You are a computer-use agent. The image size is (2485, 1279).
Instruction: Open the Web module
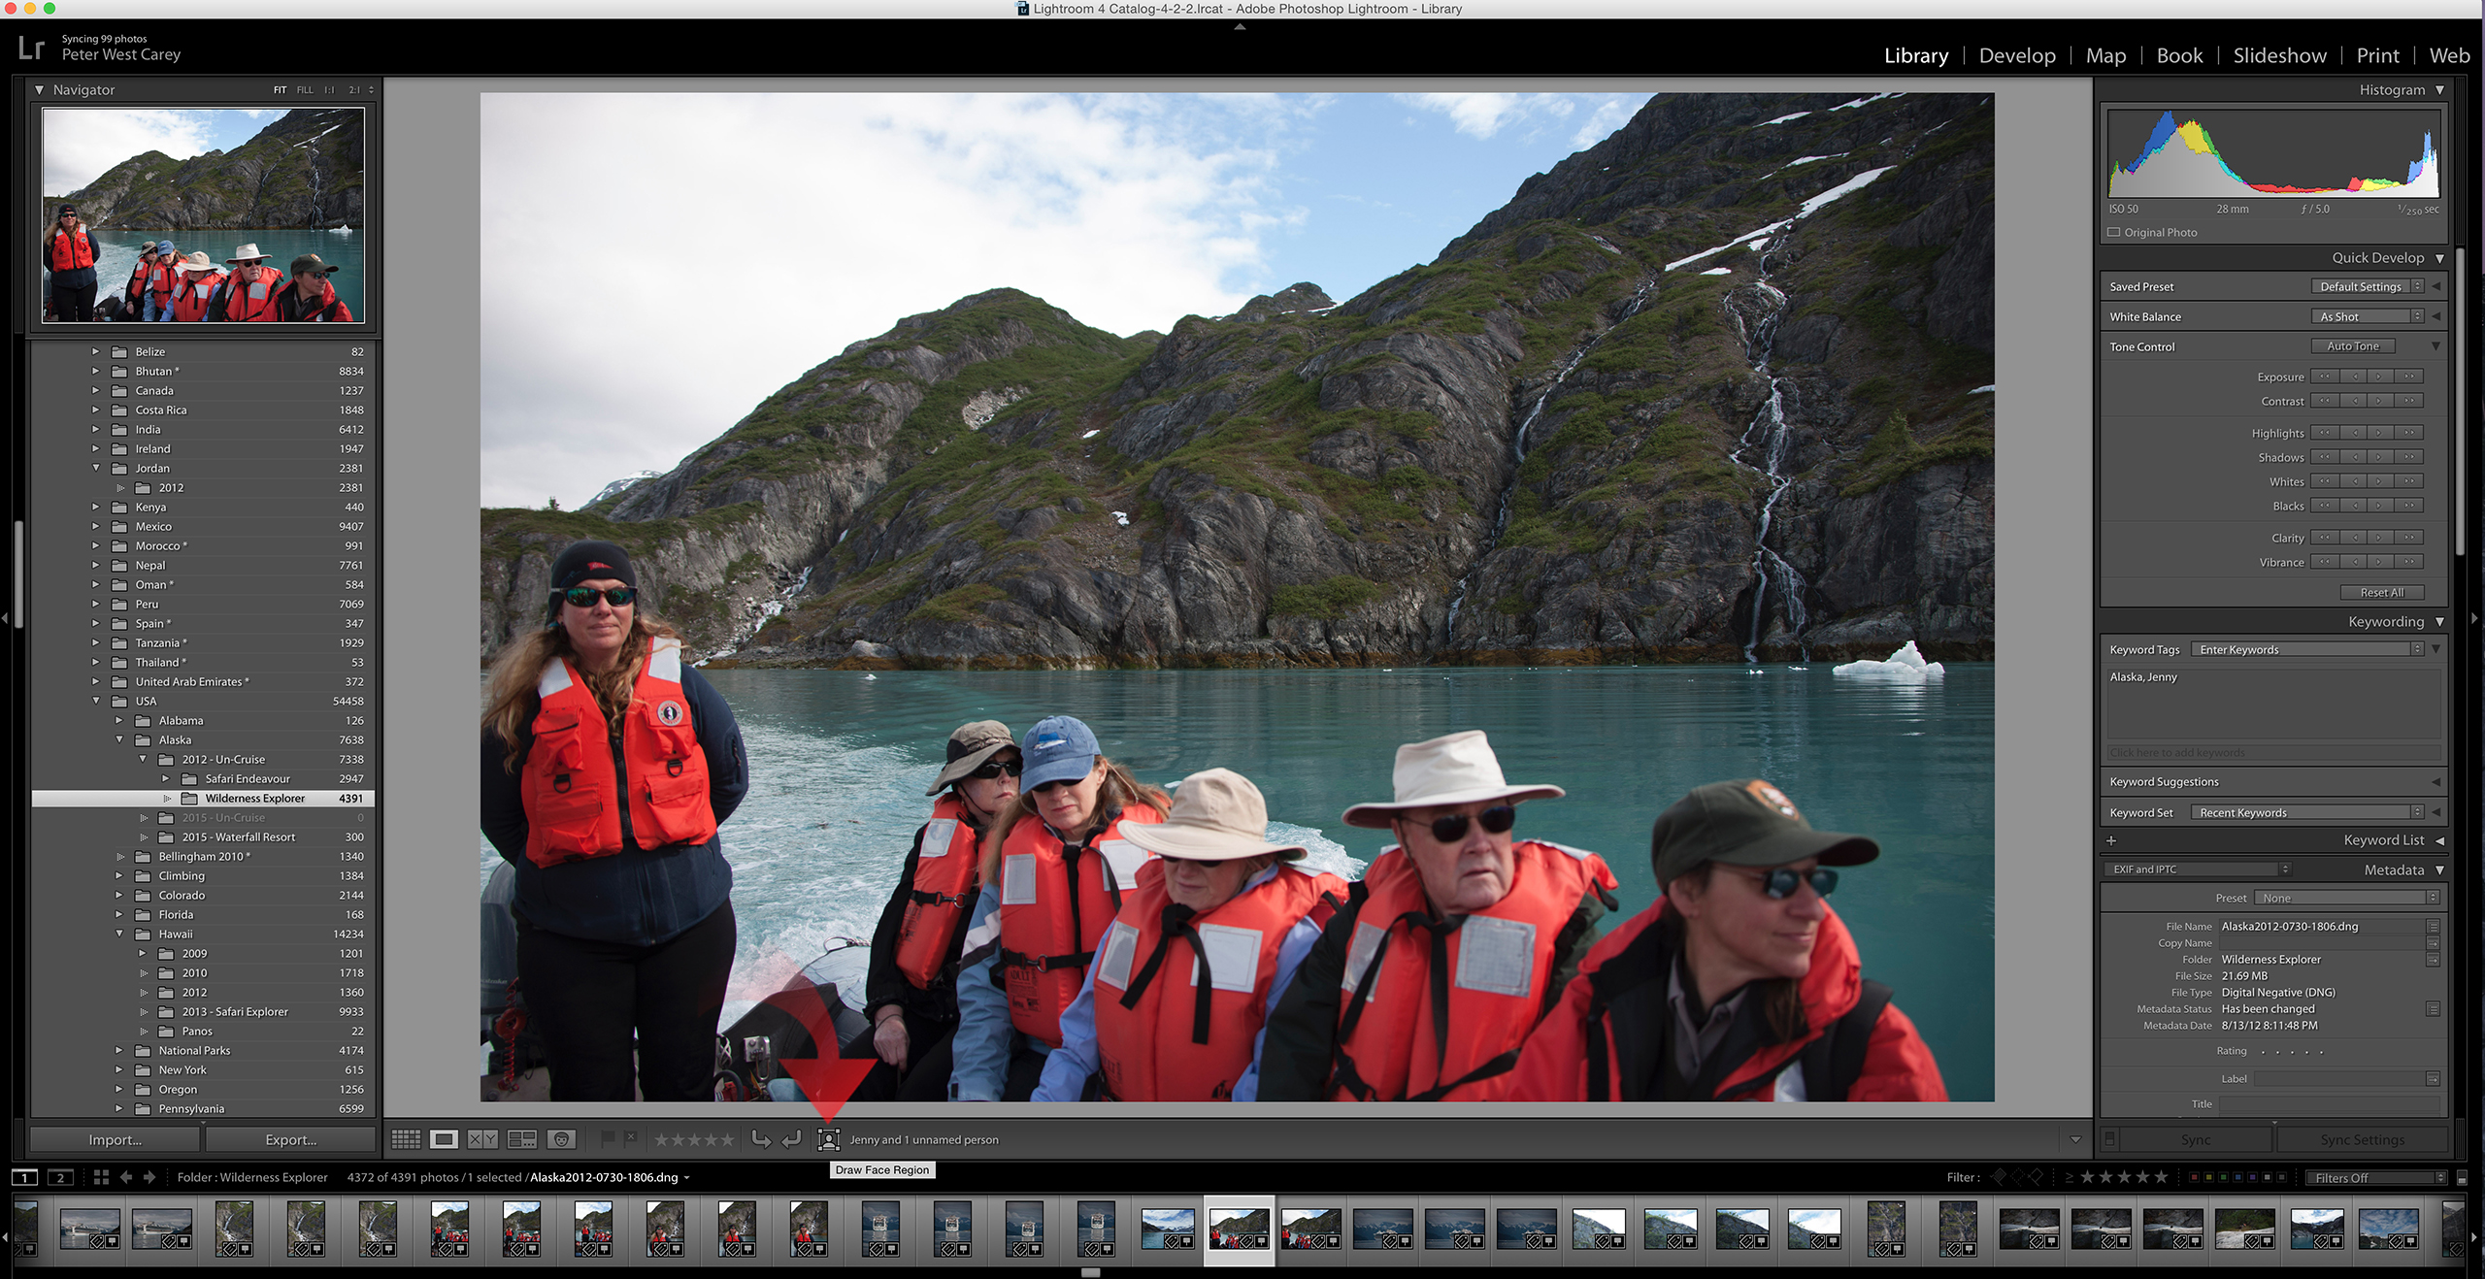pyautogui.click(x=2449, y=55)
